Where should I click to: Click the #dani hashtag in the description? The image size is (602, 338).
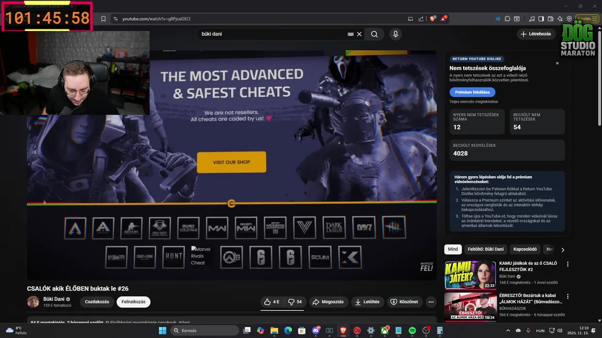coord(184,323)
